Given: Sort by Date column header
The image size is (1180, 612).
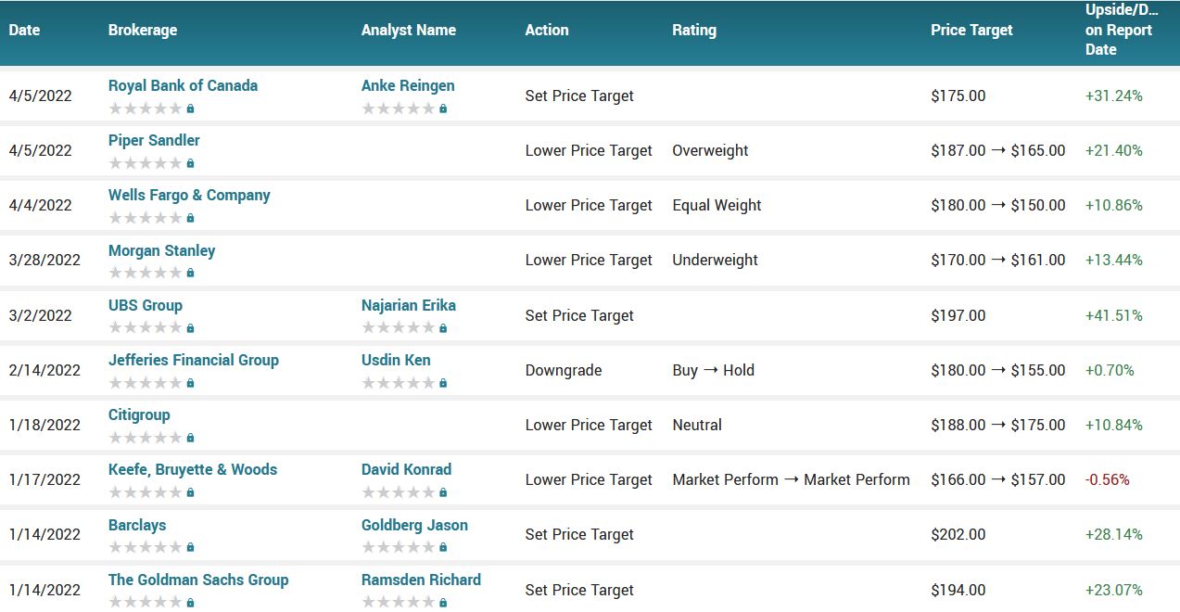Looking at the screenshot, I should tap(24, 30).
